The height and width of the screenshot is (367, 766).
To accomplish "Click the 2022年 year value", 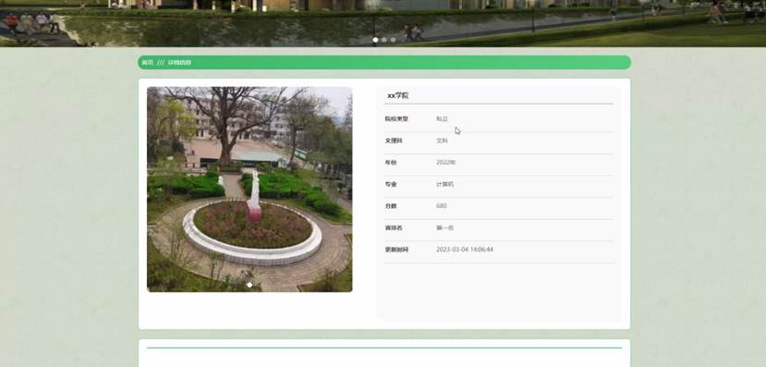I will (445, 163).
